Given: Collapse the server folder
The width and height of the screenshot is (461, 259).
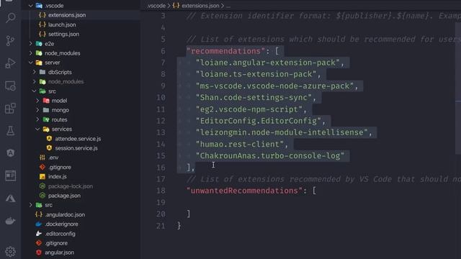Looking at the screenshot, I should coord(30,63).
